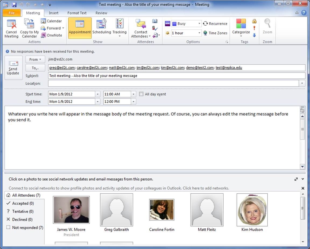Expand the Show As Busy dropdown

[199, 24]
